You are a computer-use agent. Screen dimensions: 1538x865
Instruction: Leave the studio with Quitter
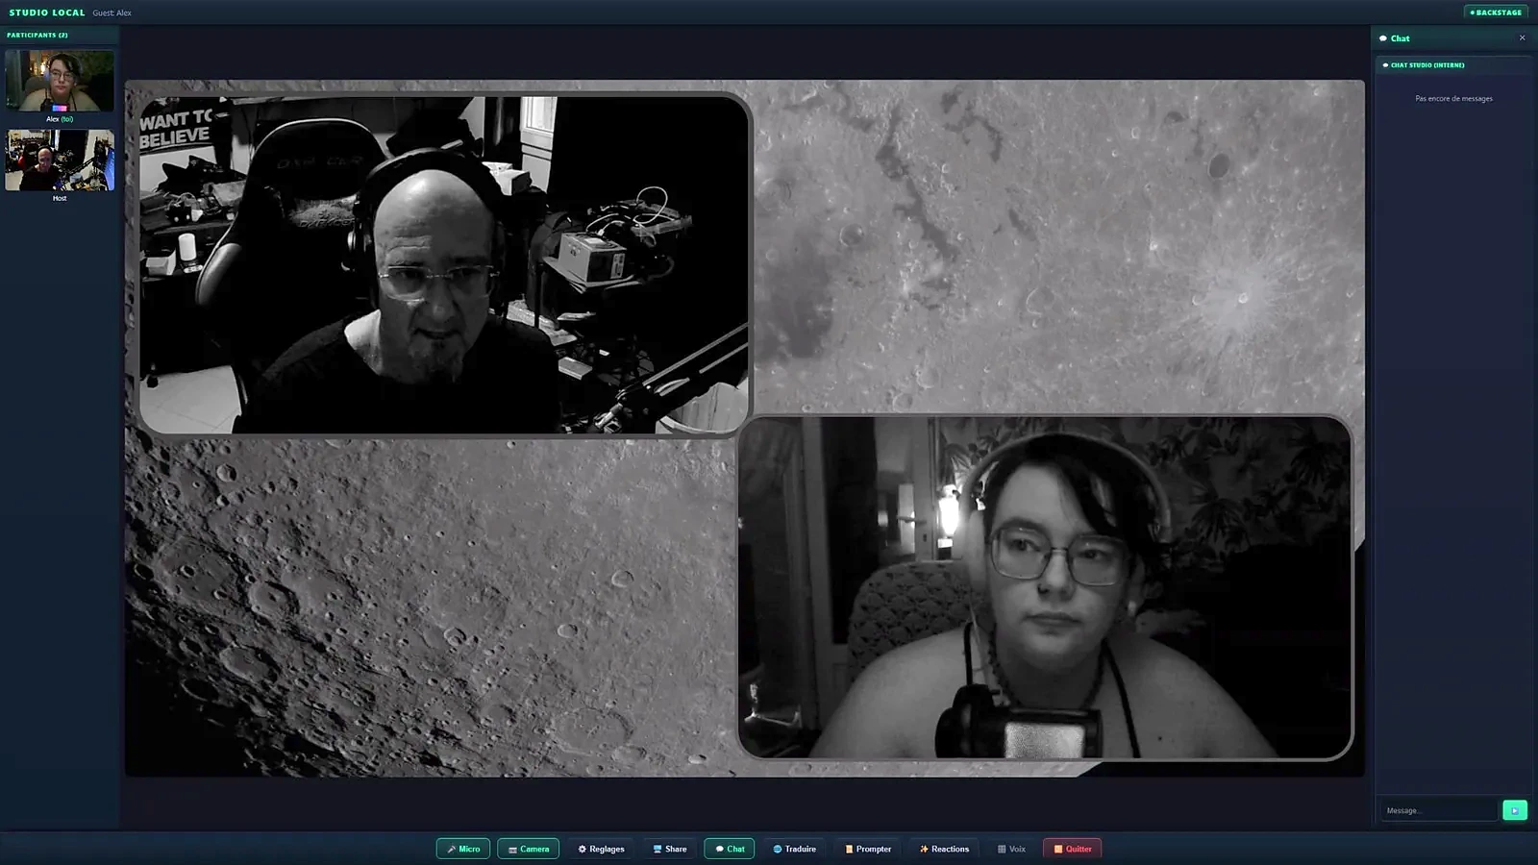[1072, 849]
